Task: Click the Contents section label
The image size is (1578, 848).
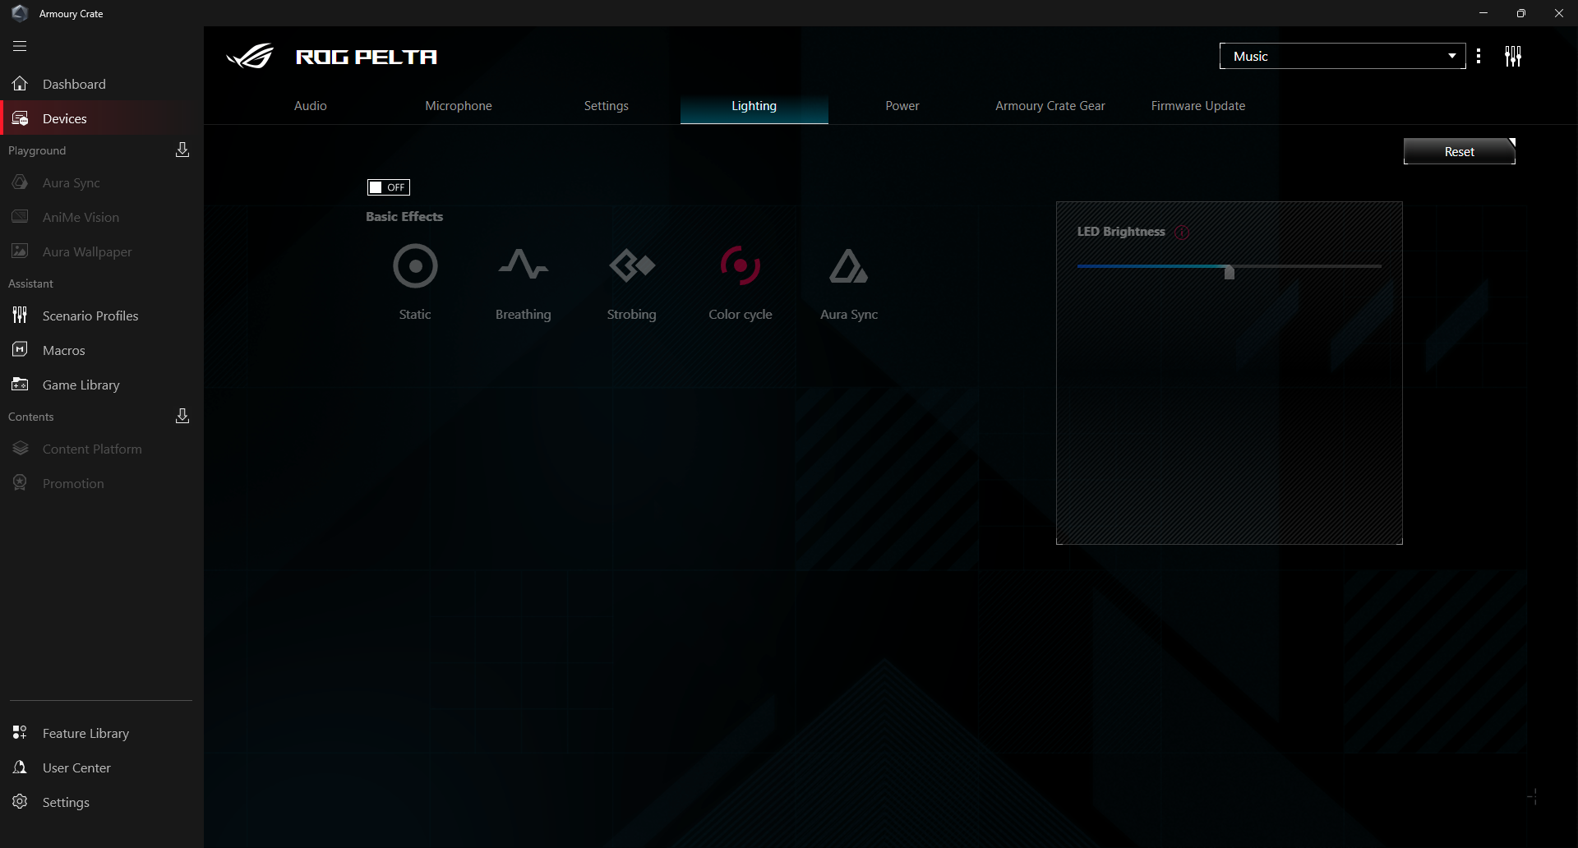Action: [30, 417]
